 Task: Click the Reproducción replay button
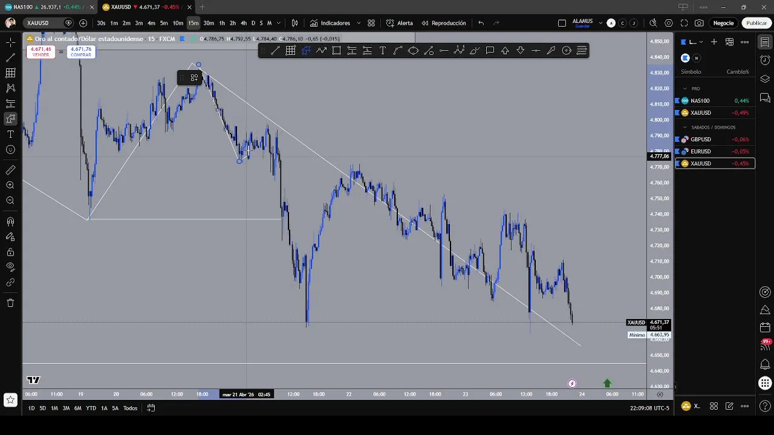click(x=443, y=23)
